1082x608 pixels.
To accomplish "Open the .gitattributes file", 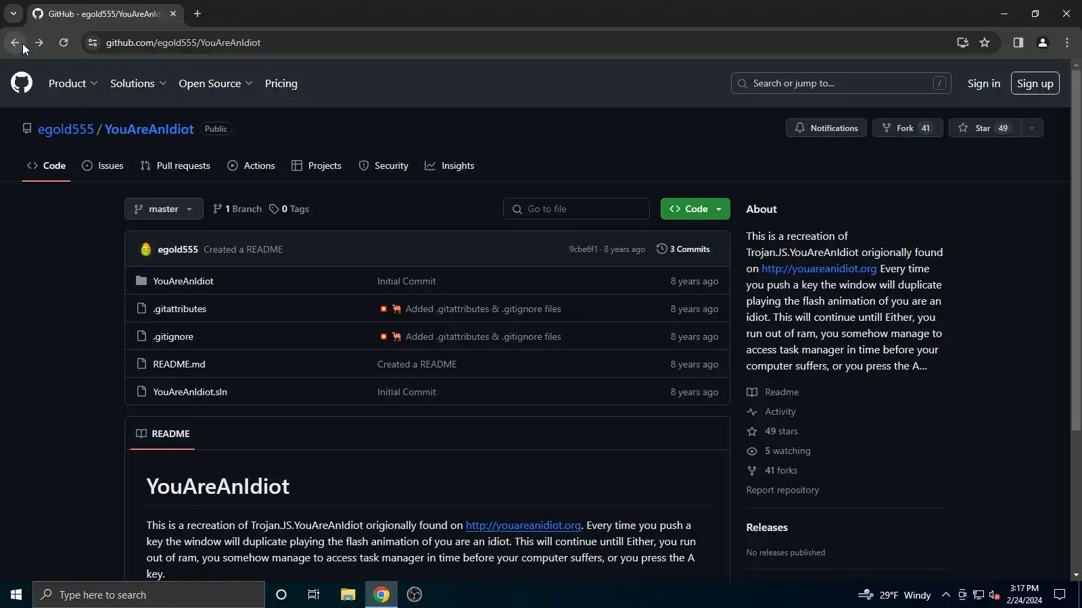I will [x=179, y=309].
